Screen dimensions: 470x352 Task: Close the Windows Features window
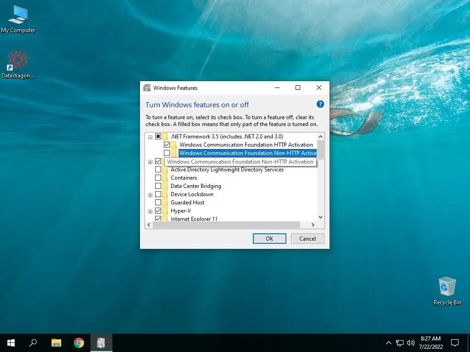(319, 88)
